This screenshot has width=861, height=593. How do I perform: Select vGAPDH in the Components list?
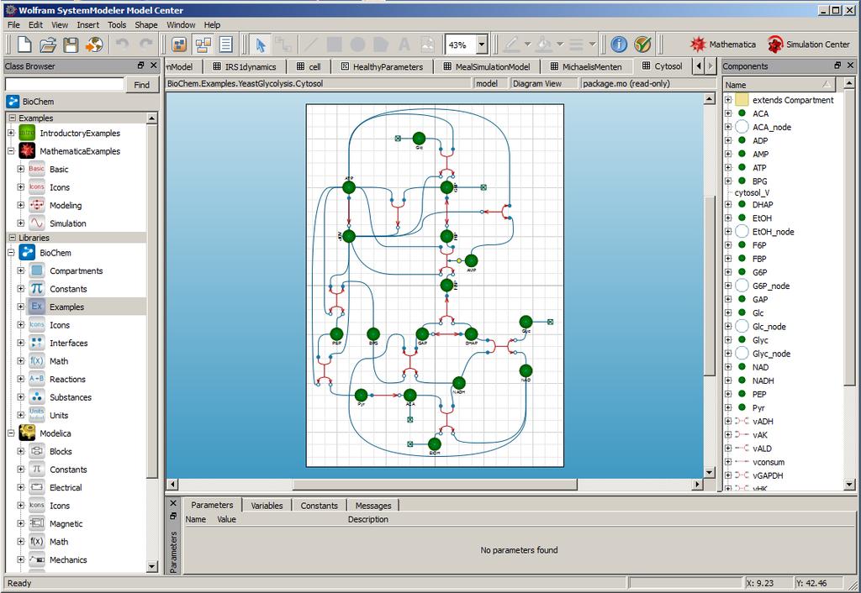pyautogui.click(x=768, y=475)
